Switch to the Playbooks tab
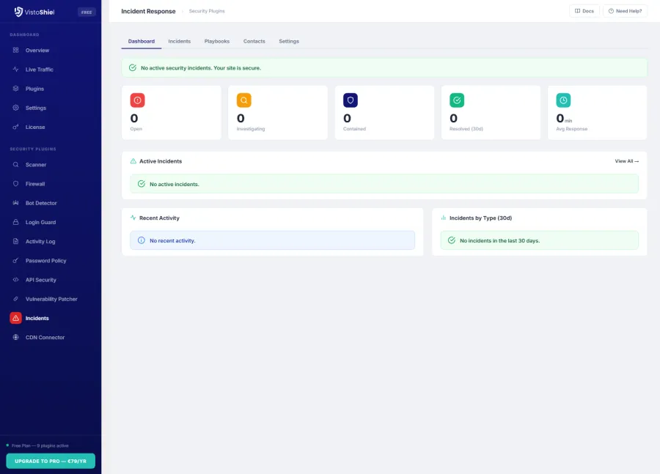 (x=216, y=41)
